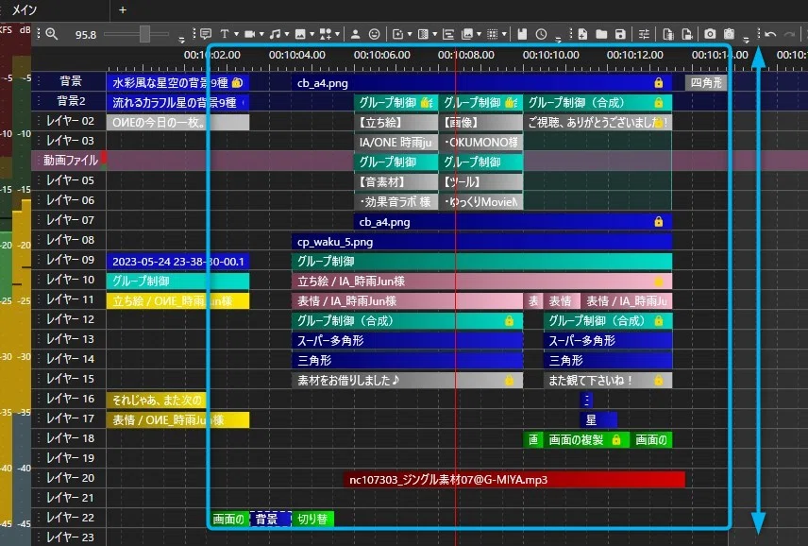
Task: Select the 切り替 clip on レイヤー 22
Action: (312, 519)
